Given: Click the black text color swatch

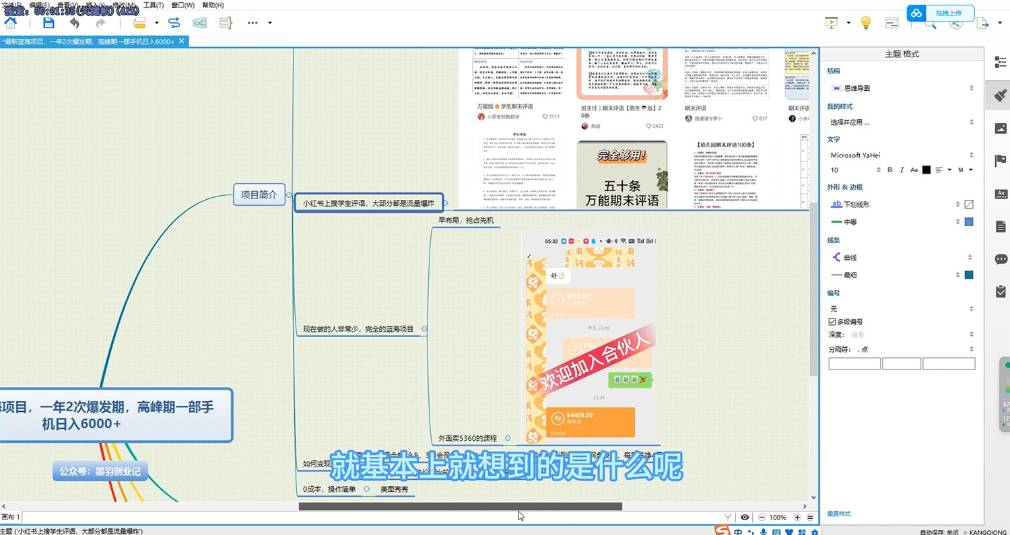Looking at the screenshot, I should pos(927,170).
